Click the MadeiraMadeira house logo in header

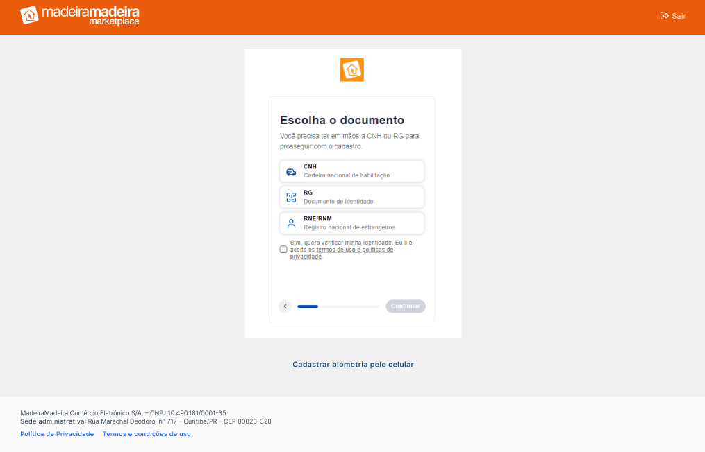point(29,15)
